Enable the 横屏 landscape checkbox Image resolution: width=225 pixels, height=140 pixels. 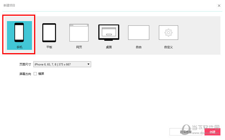click(x=35, y=74)
